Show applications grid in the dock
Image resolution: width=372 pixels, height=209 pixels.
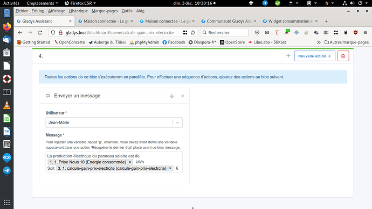(x=6, y=203)
